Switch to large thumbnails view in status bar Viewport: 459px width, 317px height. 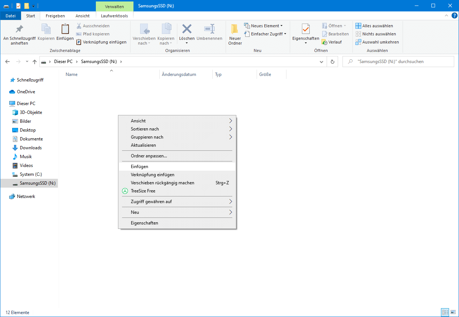(x=453, y=312)
